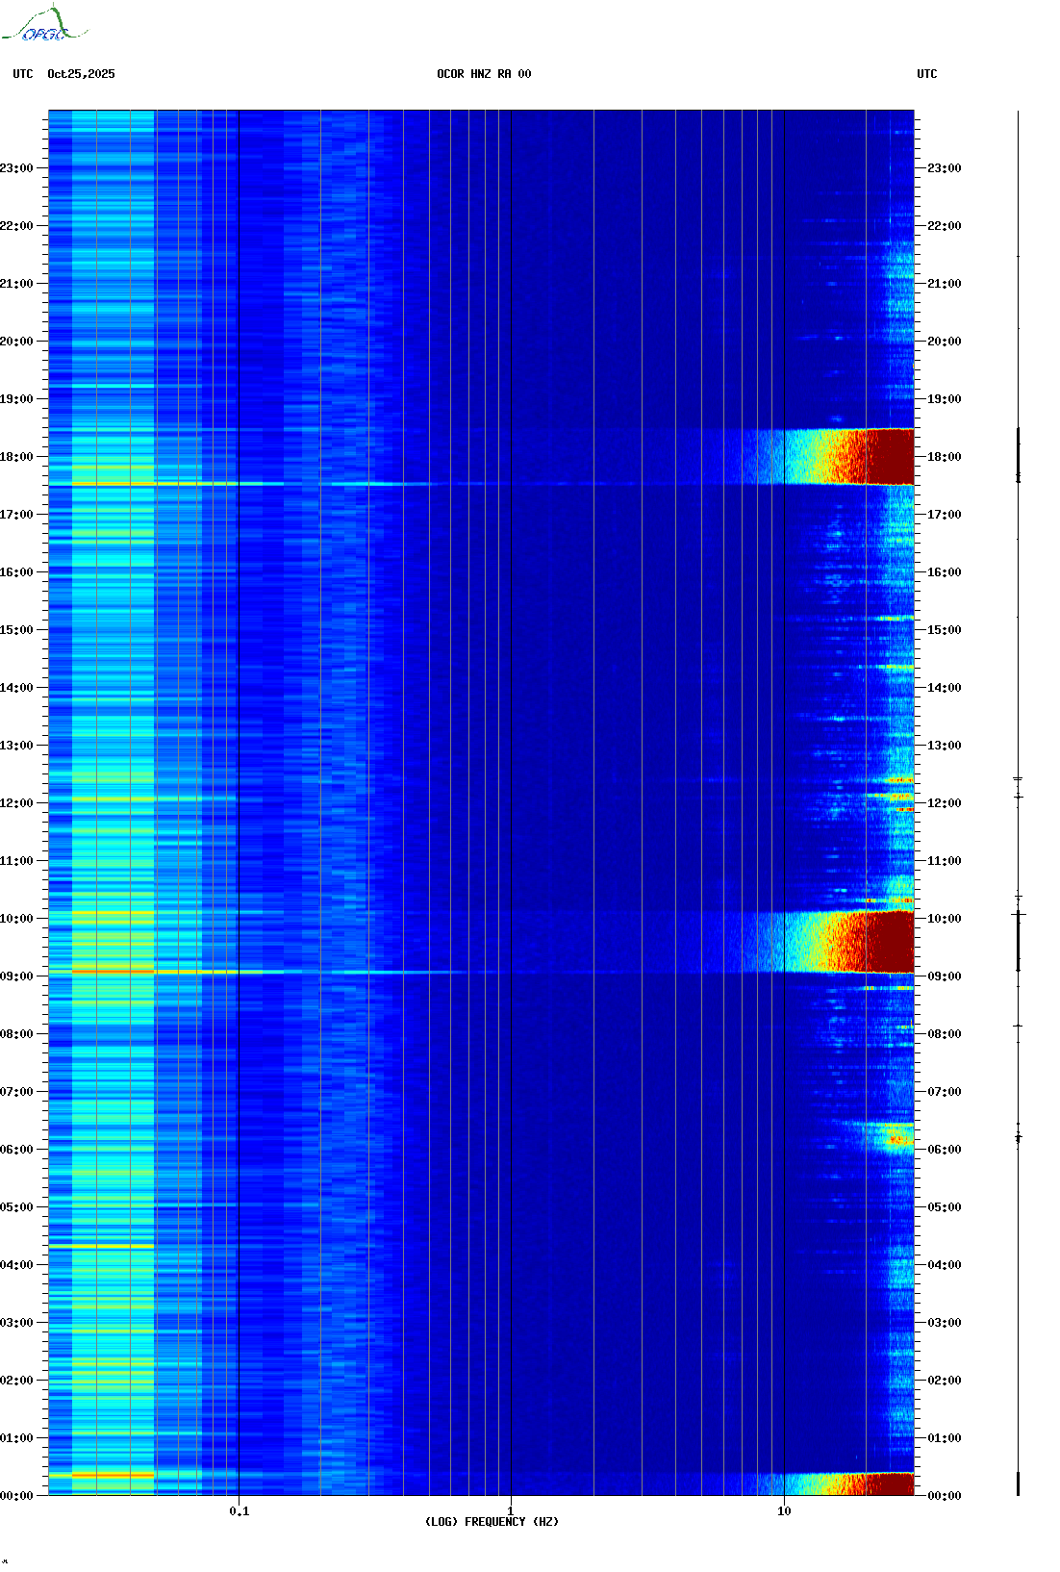Click the red high-frequency burst near 18:00
Image resolution: width=1060 pixels, height=1572 pixels.
(x=880, y=456)
